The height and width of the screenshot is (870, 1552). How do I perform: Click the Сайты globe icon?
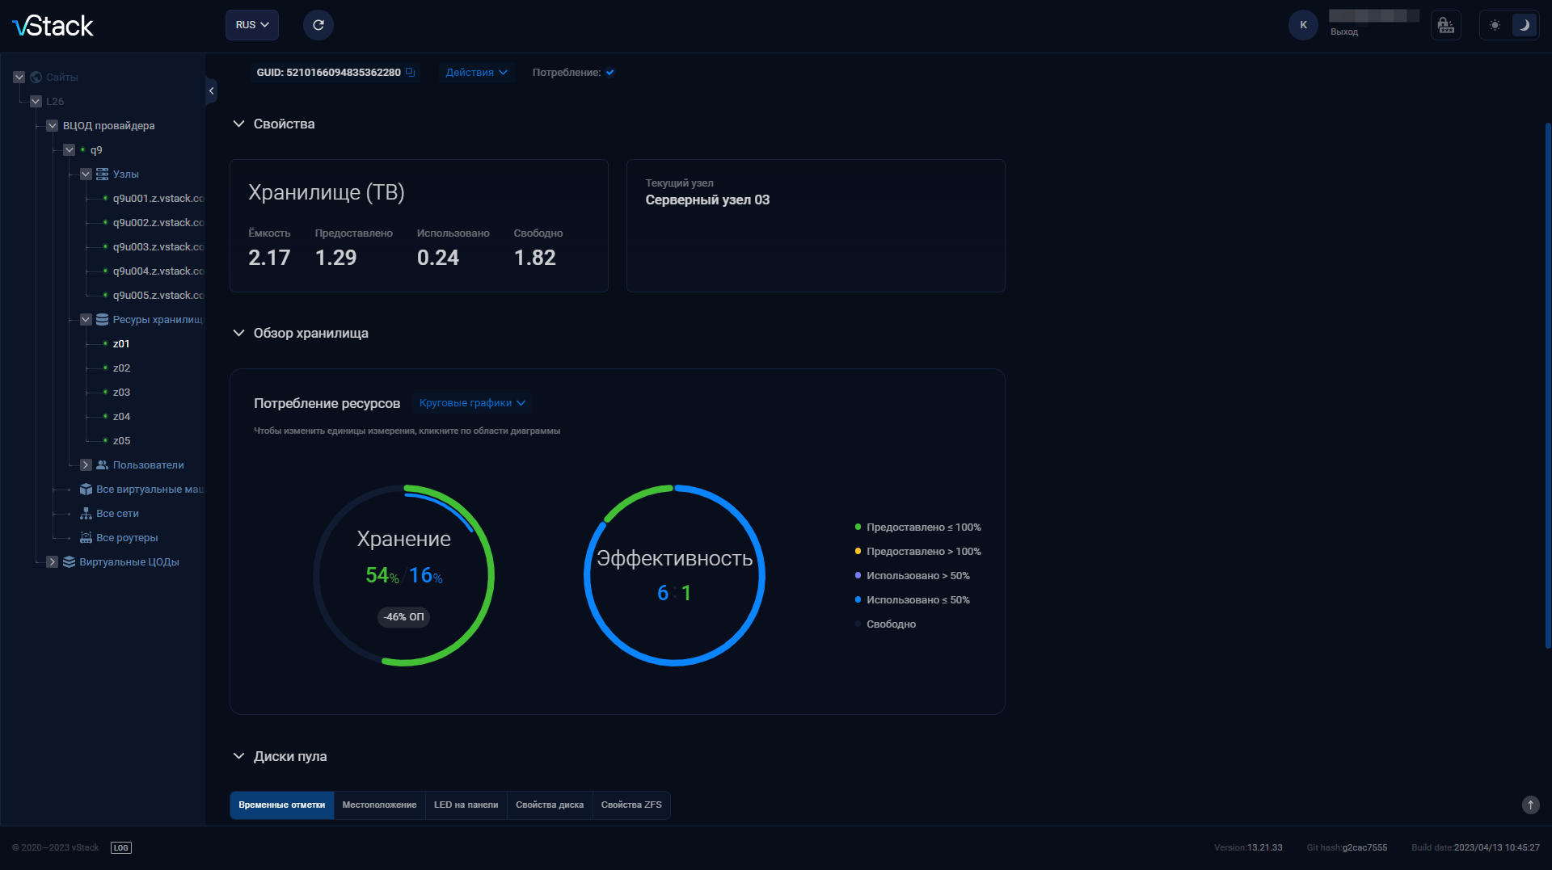click(36, 77)
